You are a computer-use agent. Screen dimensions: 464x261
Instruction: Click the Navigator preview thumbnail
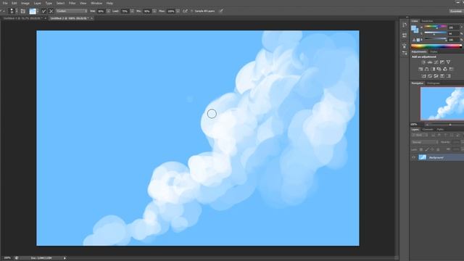click(x=442, y=104)
